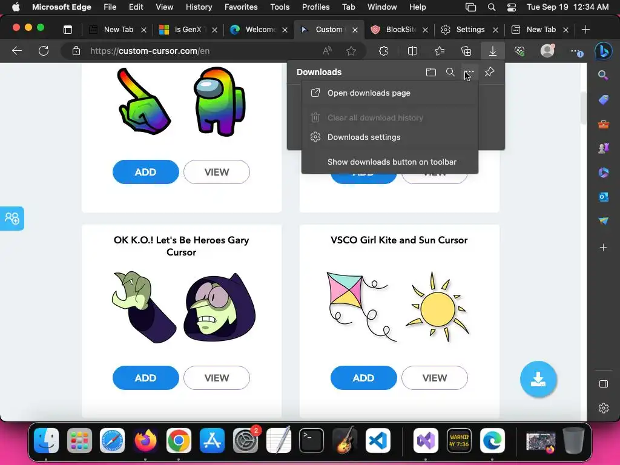Screen dimensions: 620x465
Task: Open a new tab with plus
Action: (586, 30)
